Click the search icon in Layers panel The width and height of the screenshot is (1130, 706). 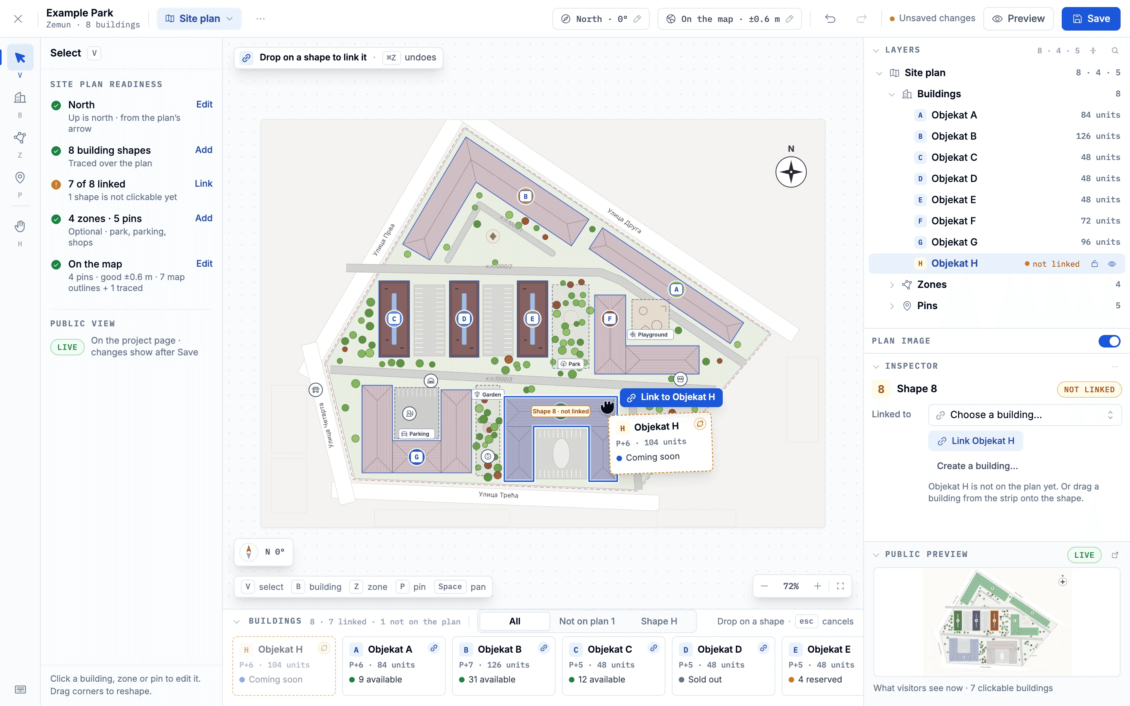[1115, 51]
